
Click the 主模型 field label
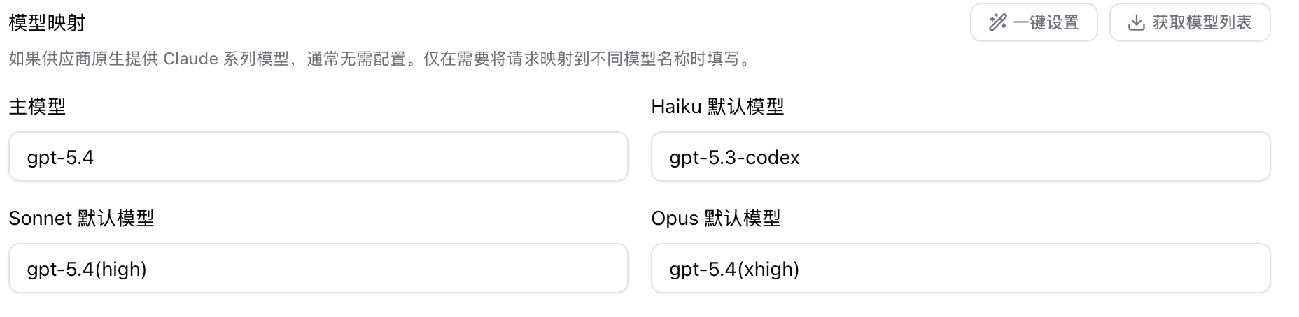click(37, 106)
